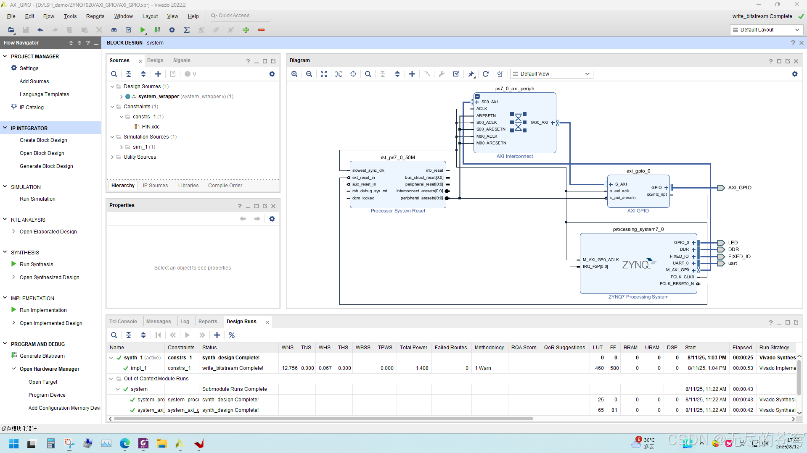The width and height of the screenshot is (807, 453).
Task: Click the Add IP plus in Diagram toolbar
Action: coord(412,74)
